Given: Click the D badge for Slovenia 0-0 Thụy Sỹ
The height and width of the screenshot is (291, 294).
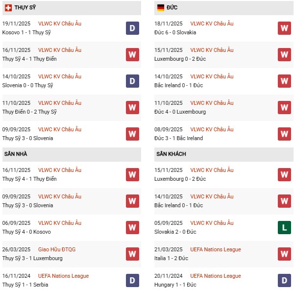Looking at the screenshot, I should tap(132, 81).
